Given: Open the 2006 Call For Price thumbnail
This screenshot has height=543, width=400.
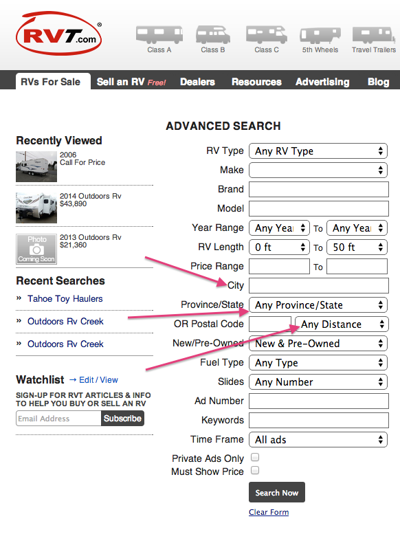Looking at the screenshot, I should pos(36,166).
